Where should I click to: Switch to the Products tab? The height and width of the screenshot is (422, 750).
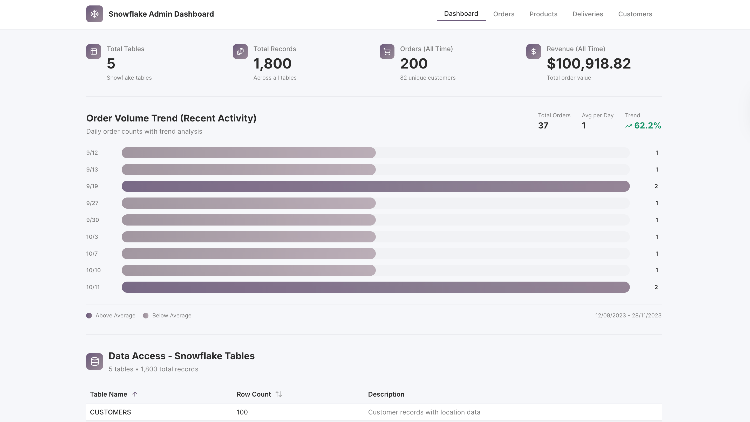pos(543,14)
